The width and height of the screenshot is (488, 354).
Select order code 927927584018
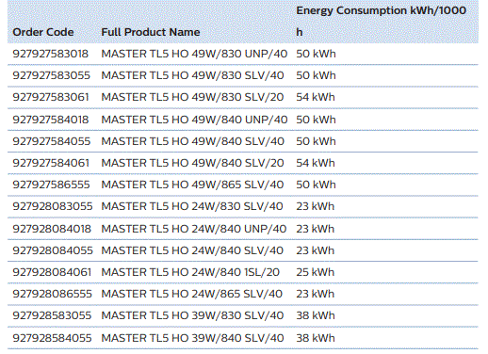coord(51,120)
